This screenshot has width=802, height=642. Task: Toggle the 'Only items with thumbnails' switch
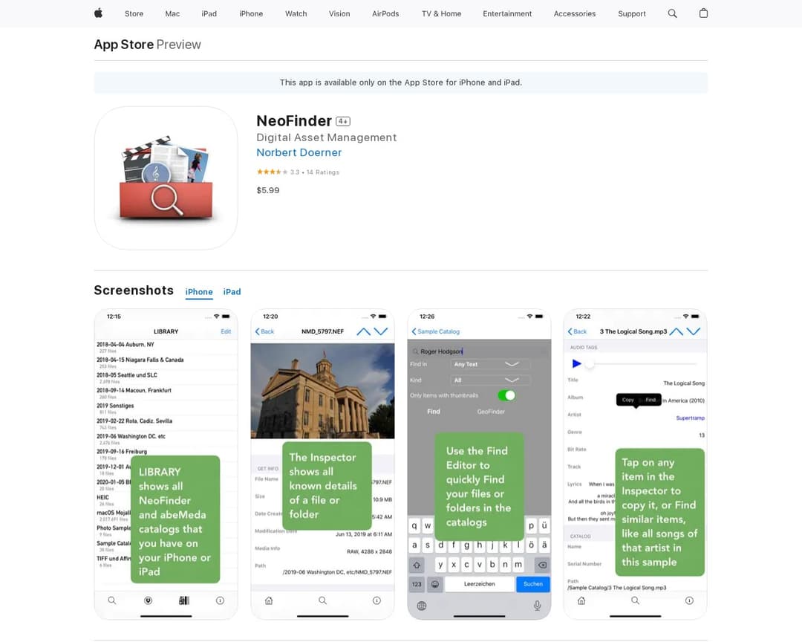point(506,395)
